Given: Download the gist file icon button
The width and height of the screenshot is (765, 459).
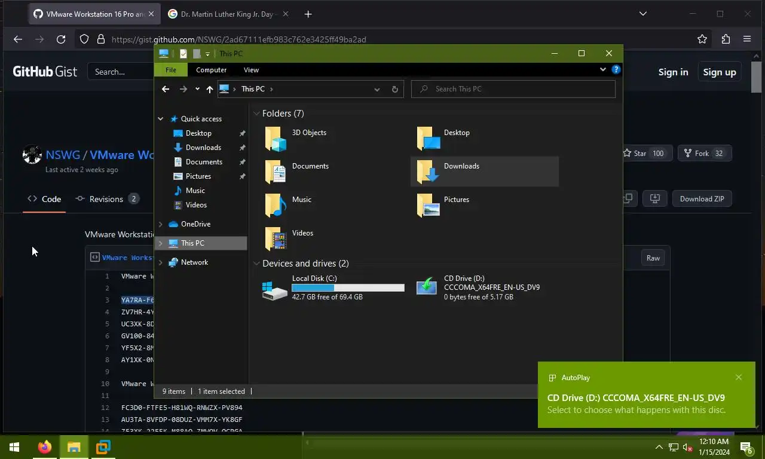Looking at the screenshot, I should click(654, 199).
